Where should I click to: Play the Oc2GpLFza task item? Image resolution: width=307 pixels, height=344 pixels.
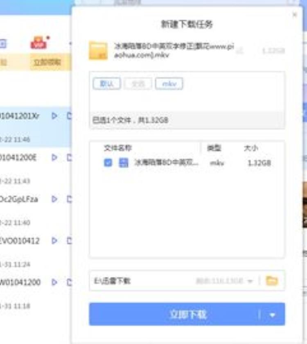(x=54, y=199)
